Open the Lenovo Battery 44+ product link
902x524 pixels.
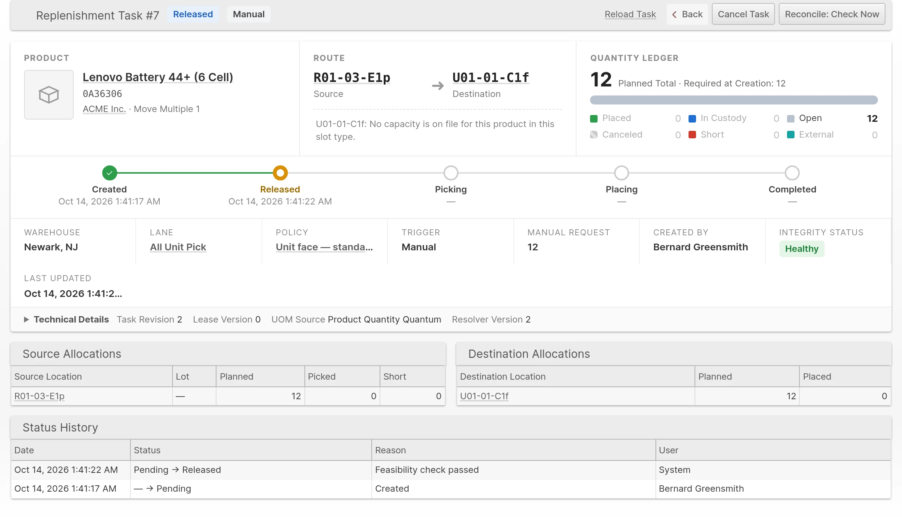[x=158, y=77]
